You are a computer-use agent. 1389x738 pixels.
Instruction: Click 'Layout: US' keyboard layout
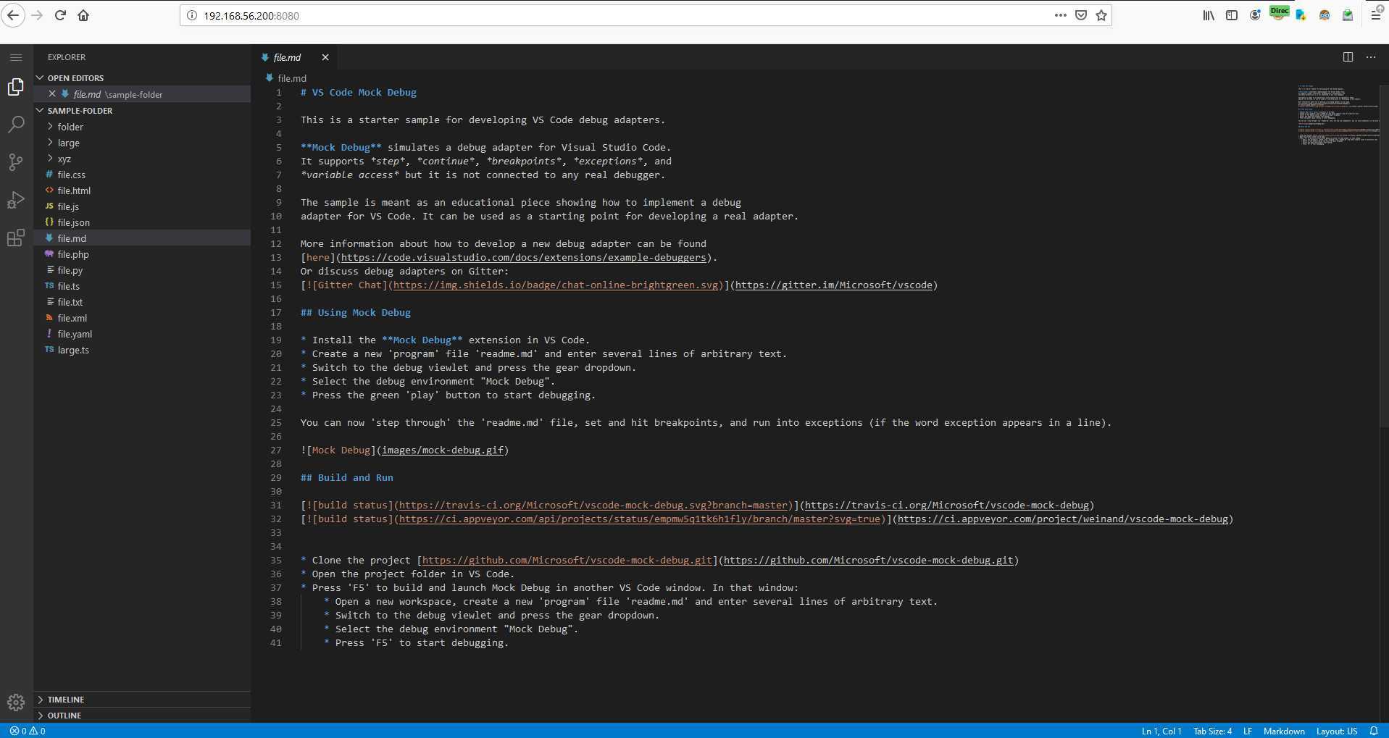tap(1337, 731)
